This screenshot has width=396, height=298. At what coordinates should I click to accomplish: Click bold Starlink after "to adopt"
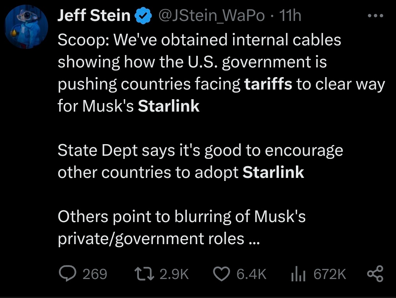click(x=273, y=172)
